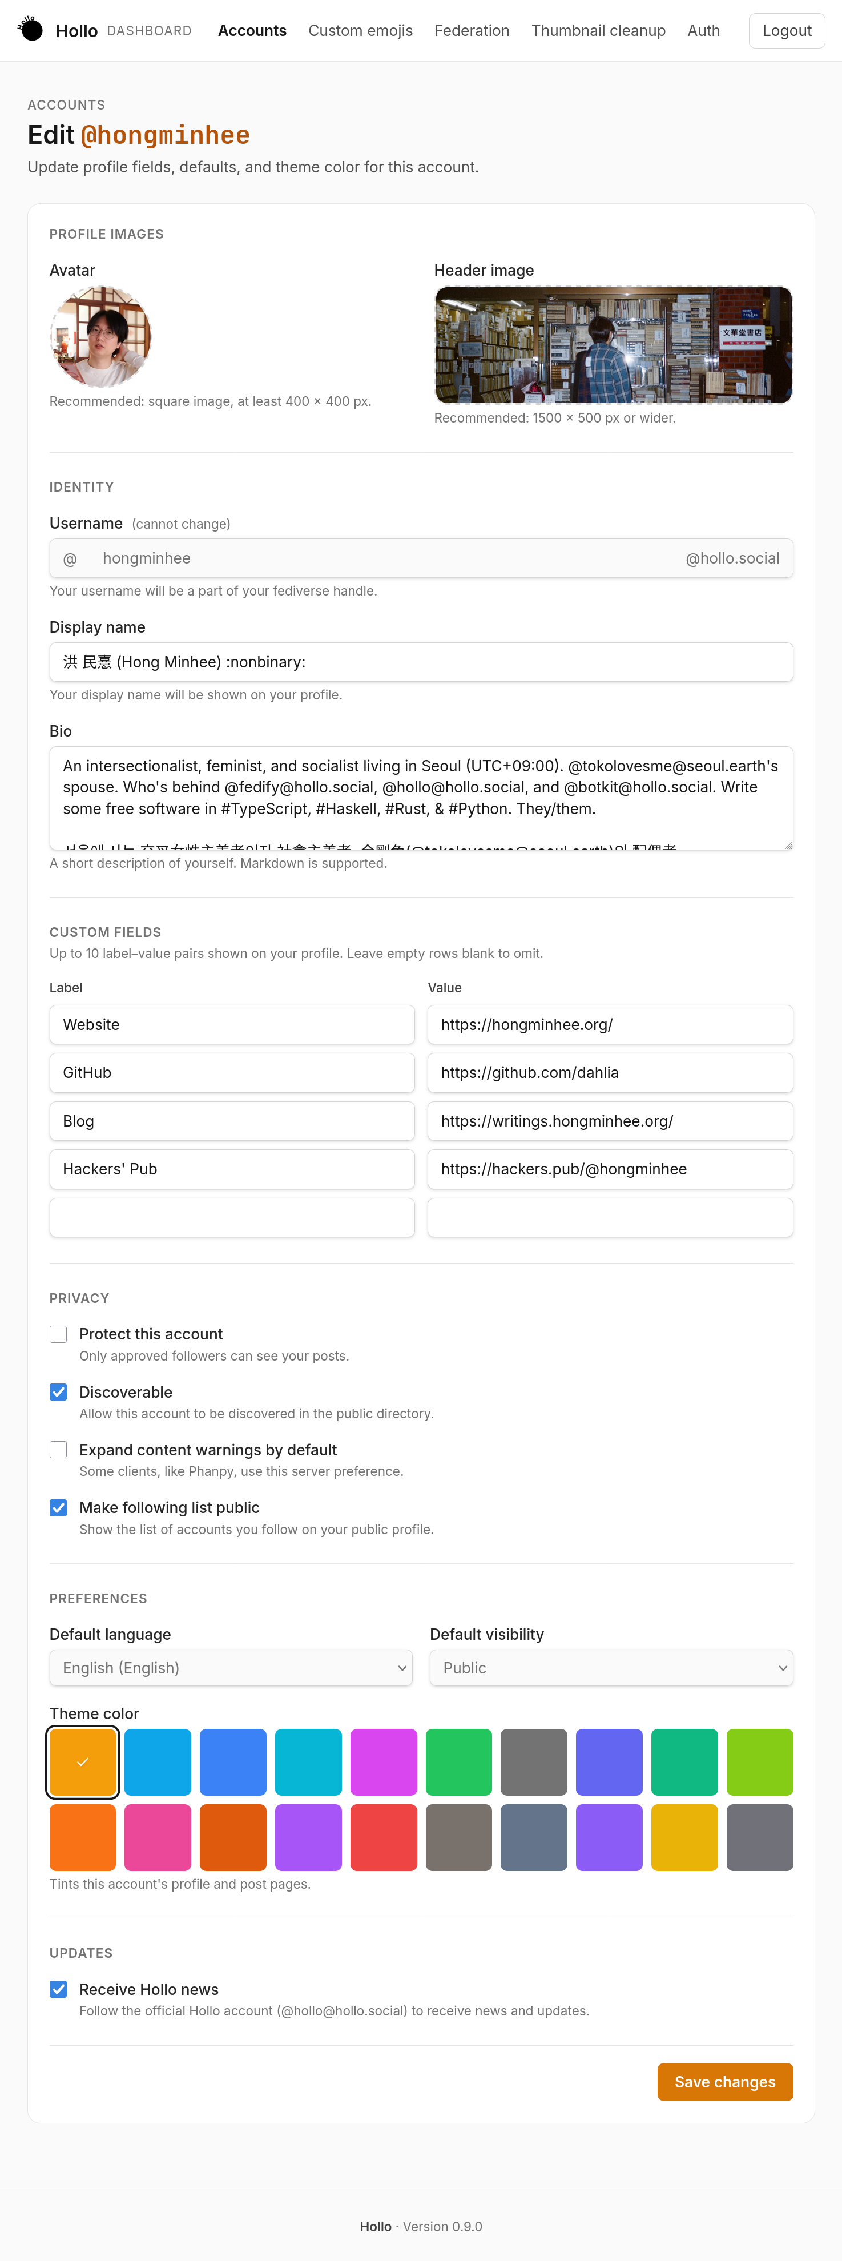Pick the red theme color swatch
The height and width of the screenshot is (2261, 842).
pos(384,1838)
